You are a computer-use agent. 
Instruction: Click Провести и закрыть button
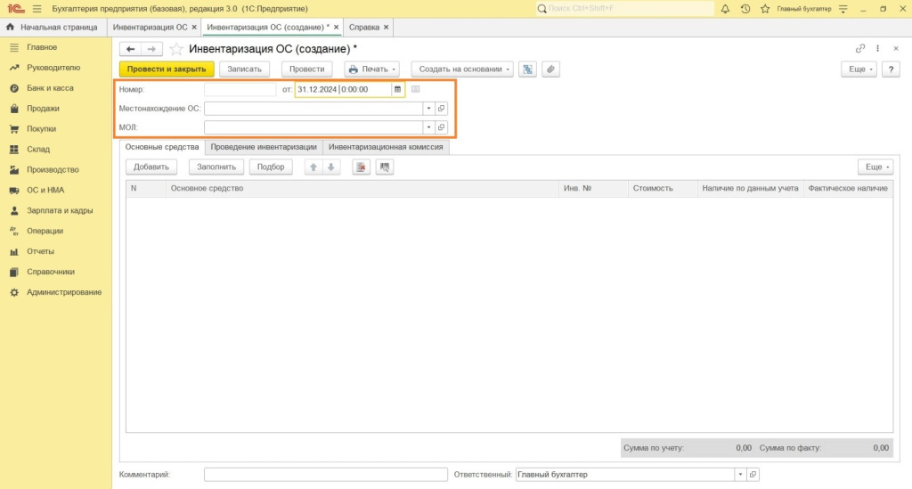pos(167,69)
